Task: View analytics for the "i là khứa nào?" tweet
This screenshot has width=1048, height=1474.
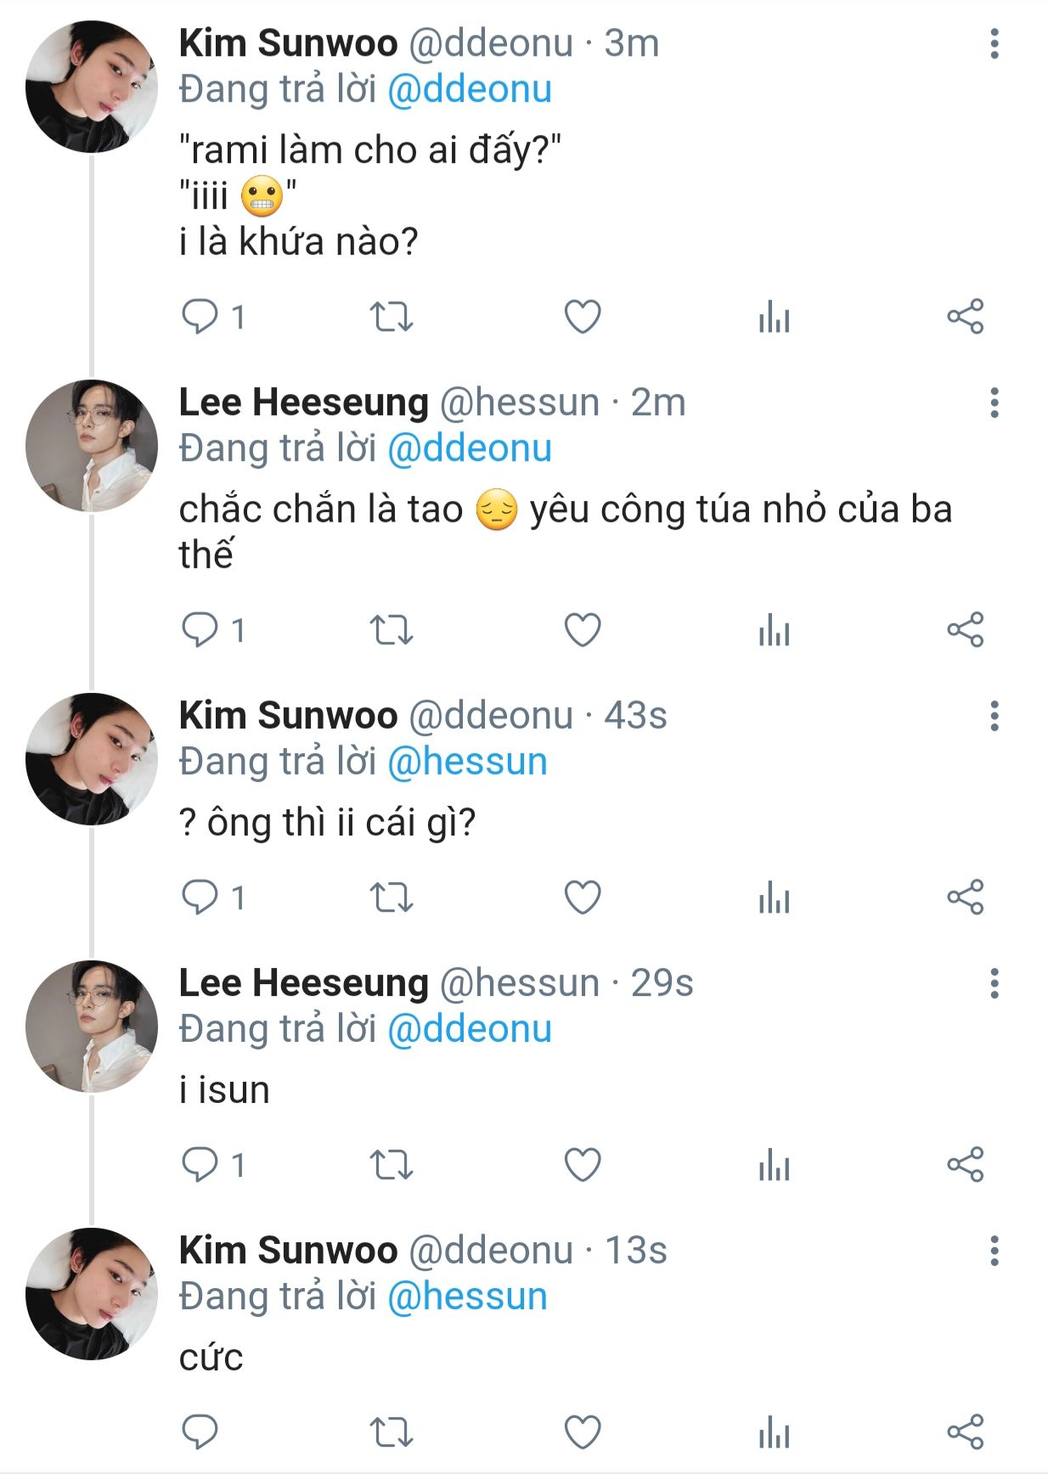Action: pos(774,318)
